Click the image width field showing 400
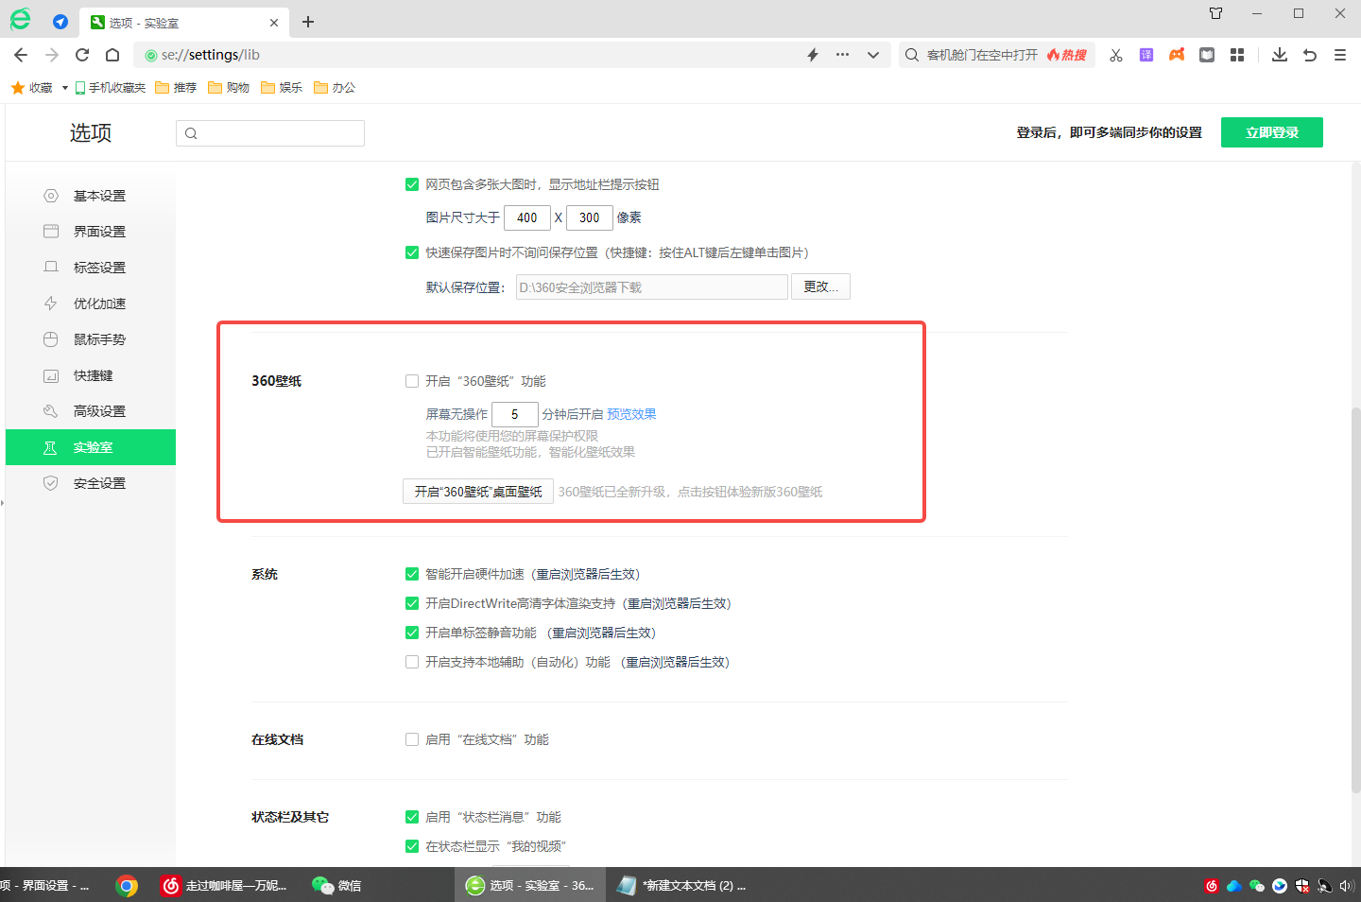This screenshot has height=902, width=1361. click(527, 217)
